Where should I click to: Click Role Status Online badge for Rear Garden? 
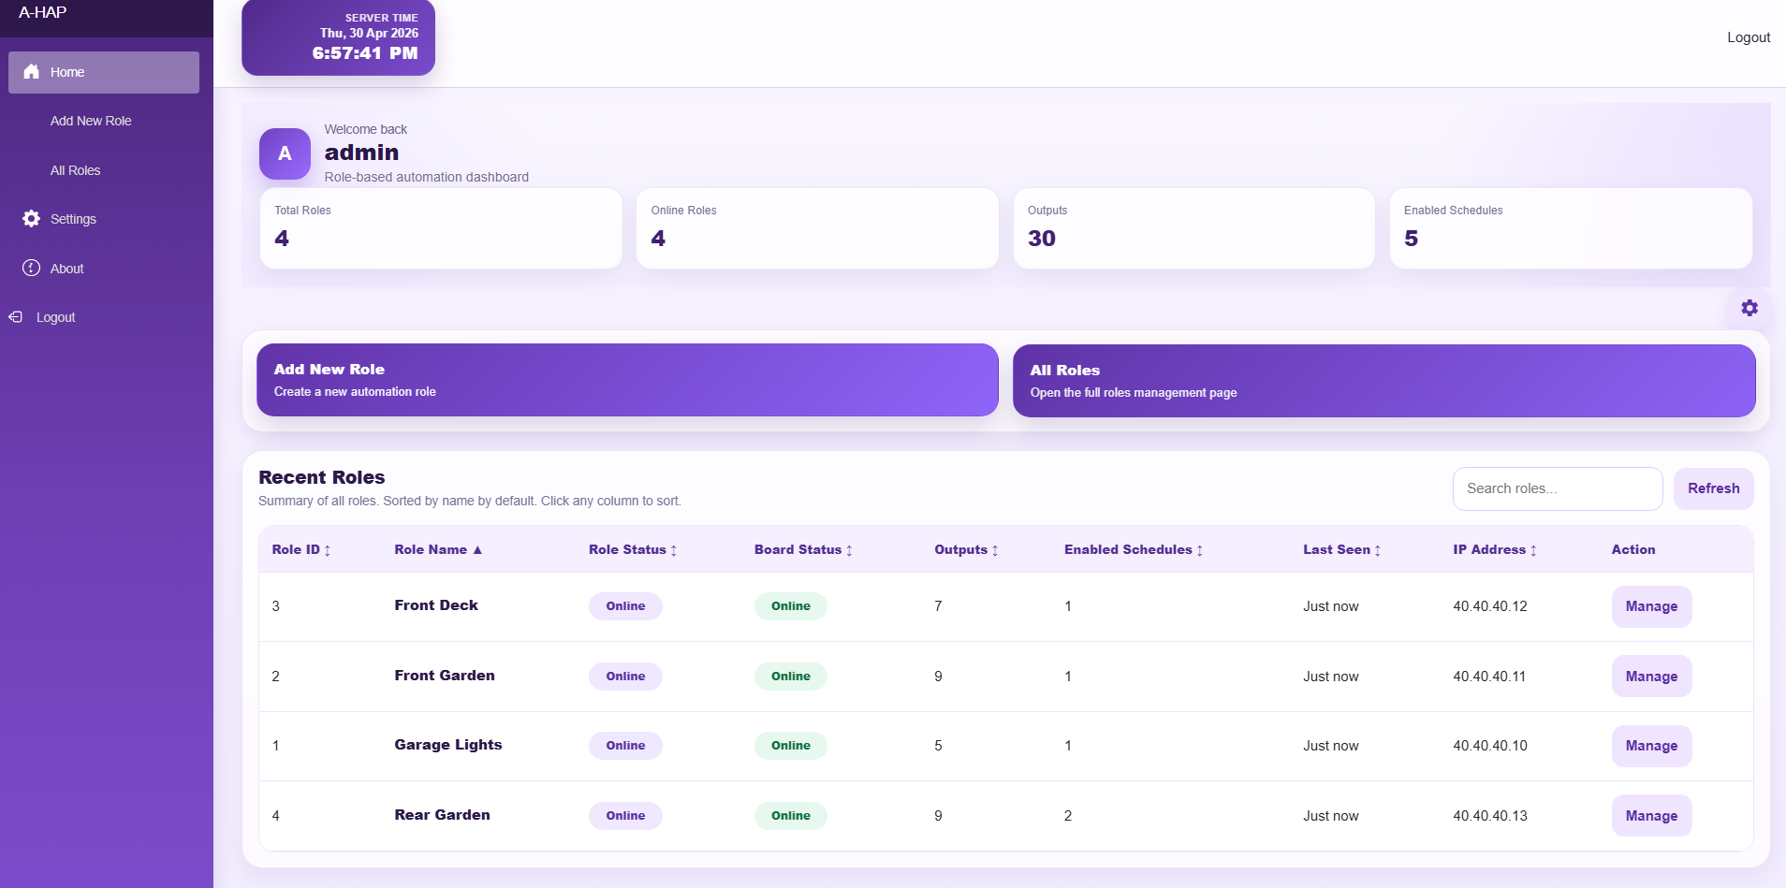(x=625, y=816)
